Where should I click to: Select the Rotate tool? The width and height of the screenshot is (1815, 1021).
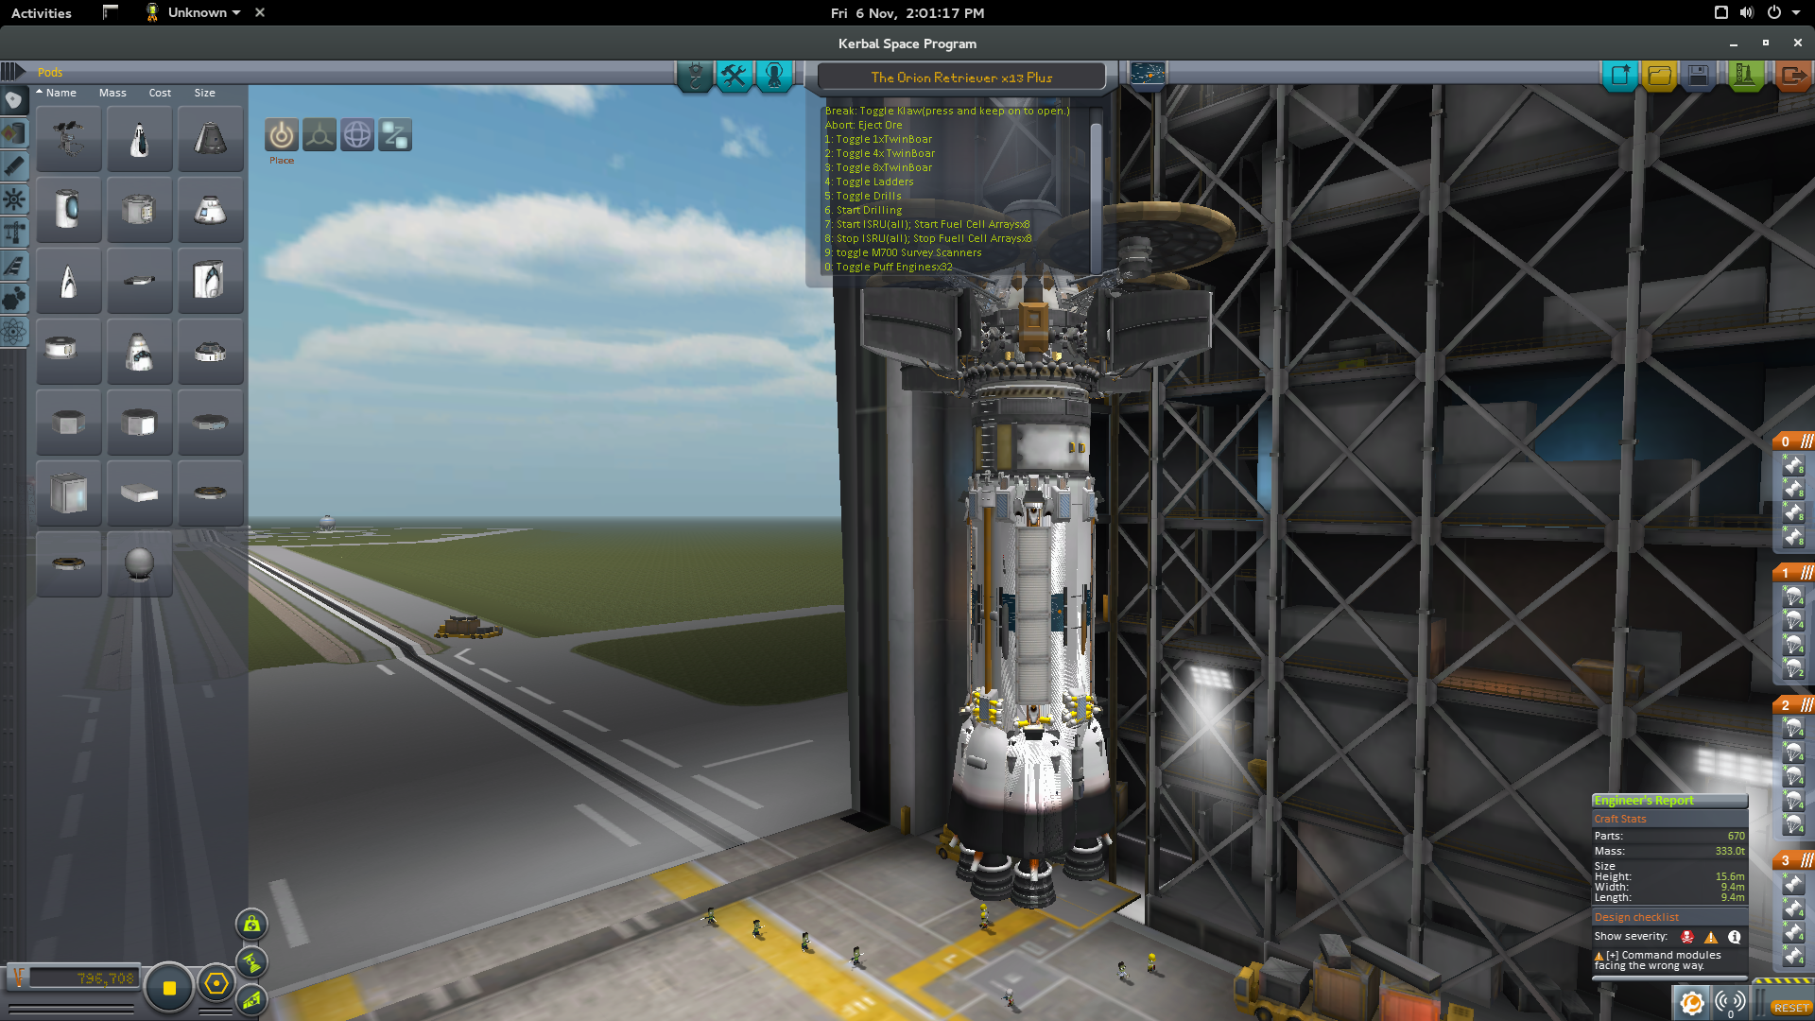(357, 135)
